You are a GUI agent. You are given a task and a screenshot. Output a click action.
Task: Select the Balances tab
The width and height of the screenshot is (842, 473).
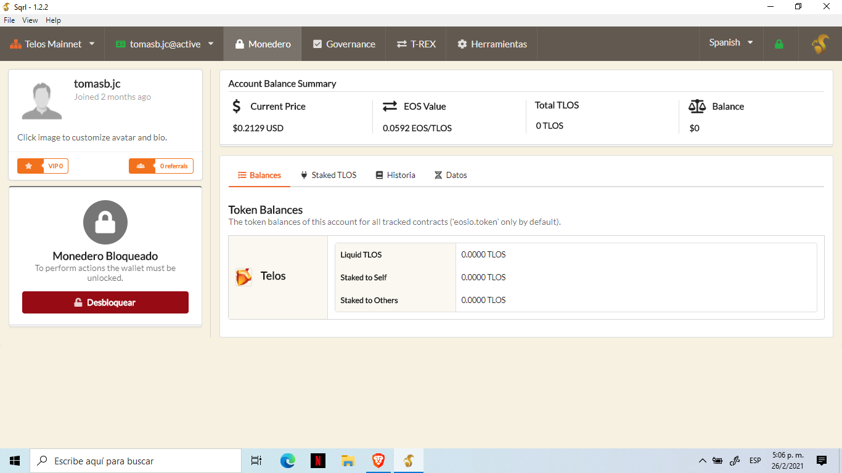260,175
